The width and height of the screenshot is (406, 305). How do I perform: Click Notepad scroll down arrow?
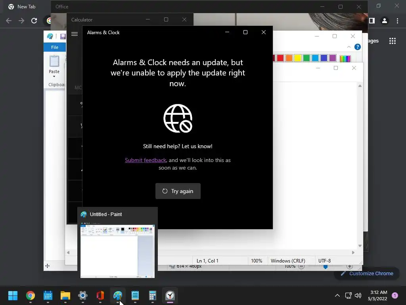point(360,245)
